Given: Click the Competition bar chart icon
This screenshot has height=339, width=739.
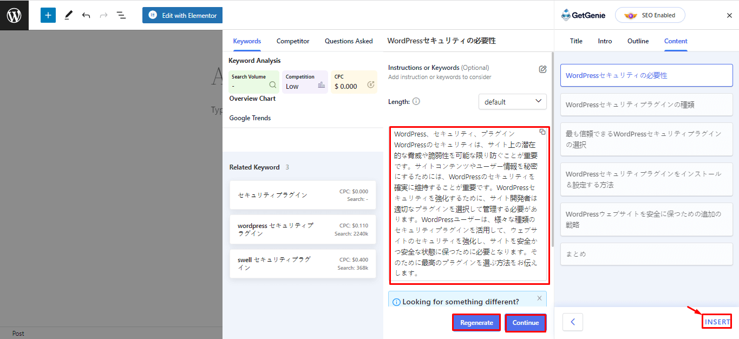Looking at the screenshot, I should [x=322, y=84].
